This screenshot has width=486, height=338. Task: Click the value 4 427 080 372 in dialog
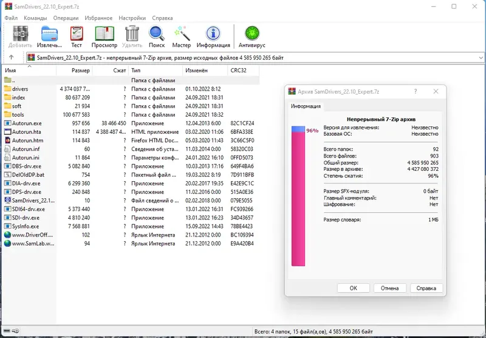tap(423, 169)
